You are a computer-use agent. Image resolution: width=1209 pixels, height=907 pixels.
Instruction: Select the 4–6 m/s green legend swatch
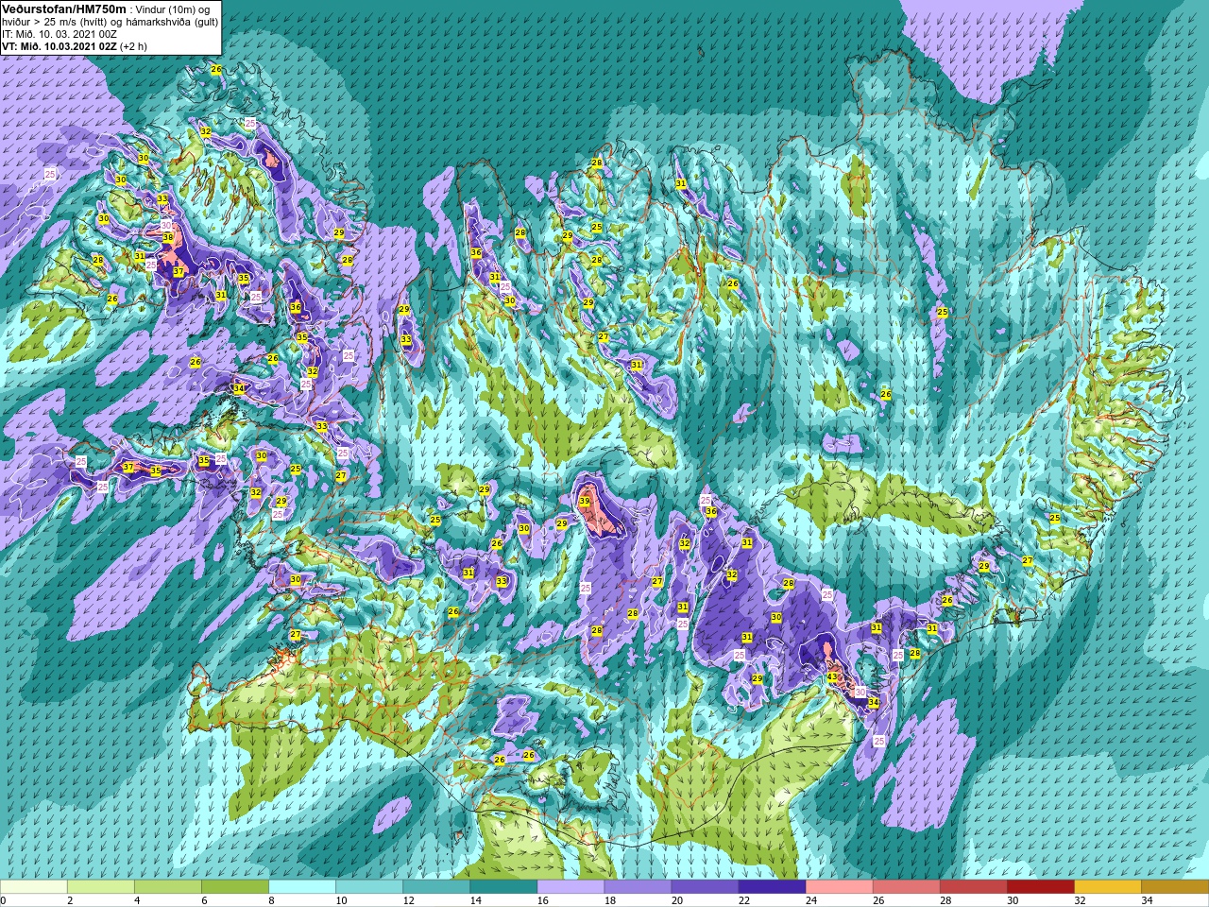click(168, 887)
